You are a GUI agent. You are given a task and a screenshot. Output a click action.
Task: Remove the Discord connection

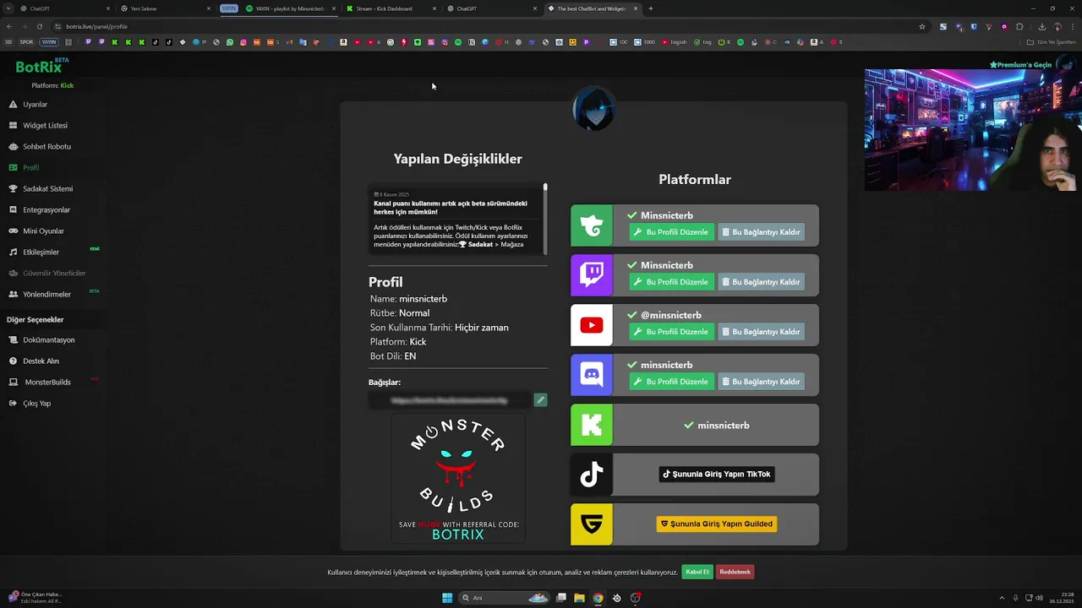coord(761,382)
